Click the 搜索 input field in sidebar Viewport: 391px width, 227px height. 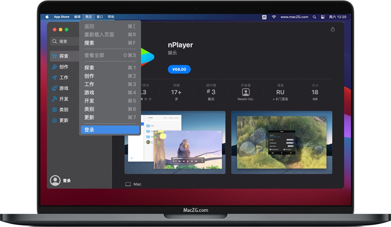[64, 41]
